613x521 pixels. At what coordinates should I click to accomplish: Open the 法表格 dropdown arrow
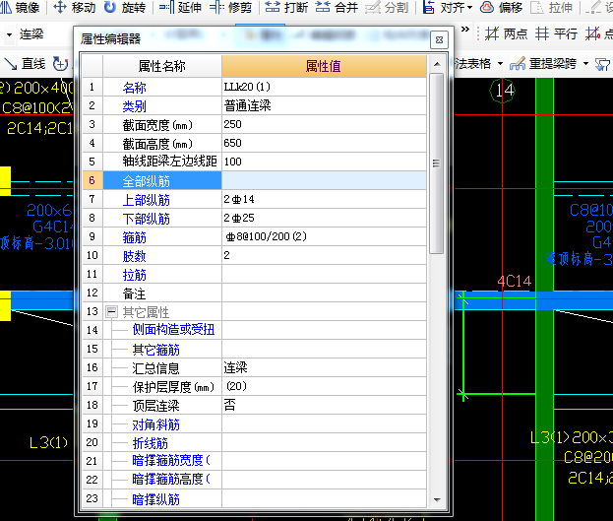[x=500, y=63]
